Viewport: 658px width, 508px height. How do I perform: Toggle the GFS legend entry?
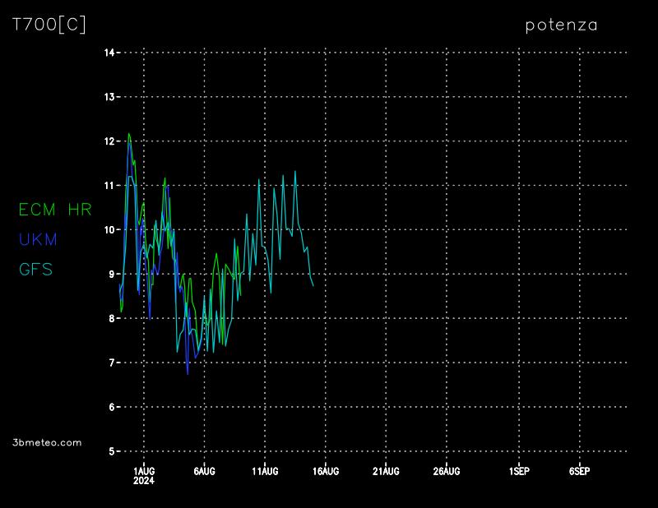pos(36,270)
